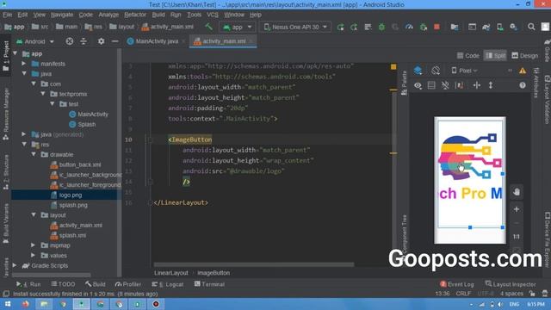Open the Profiler tool window
551x310 pixels.
(x=128, y=284)
